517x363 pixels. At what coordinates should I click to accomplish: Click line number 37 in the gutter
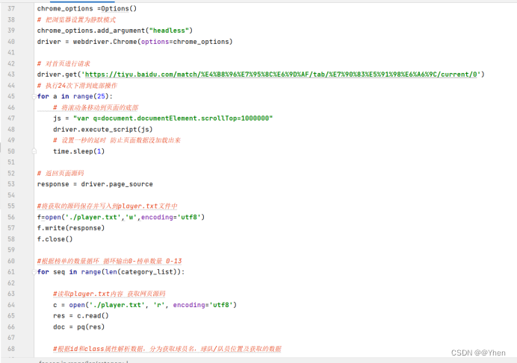(x=11, y=8)
